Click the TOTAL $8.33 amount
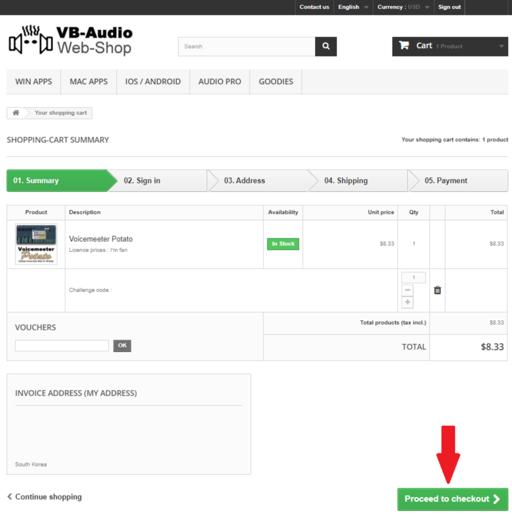This screenshot has height=514, width=512. tap(492, 347)
